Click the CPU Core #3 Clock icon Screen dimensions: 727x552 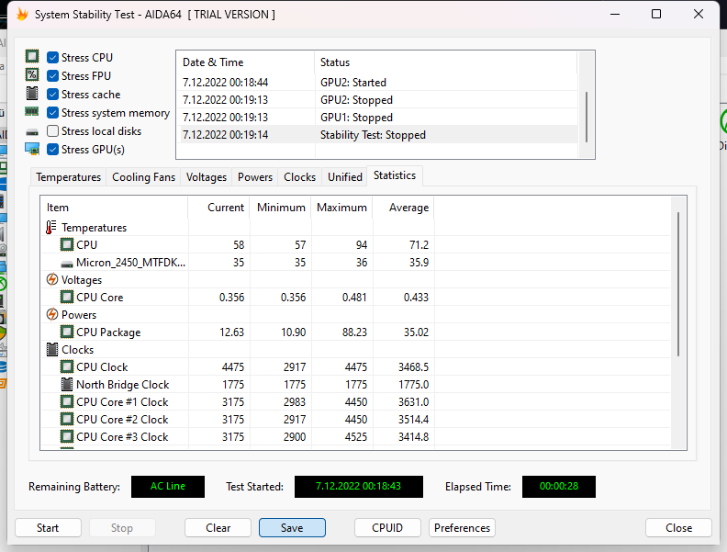click(67, 436)
